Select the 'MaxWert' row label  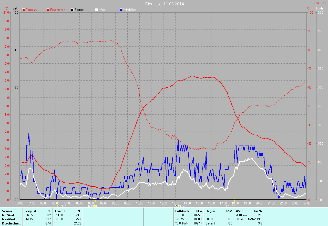pyautogui.click(x=8, y=219)
